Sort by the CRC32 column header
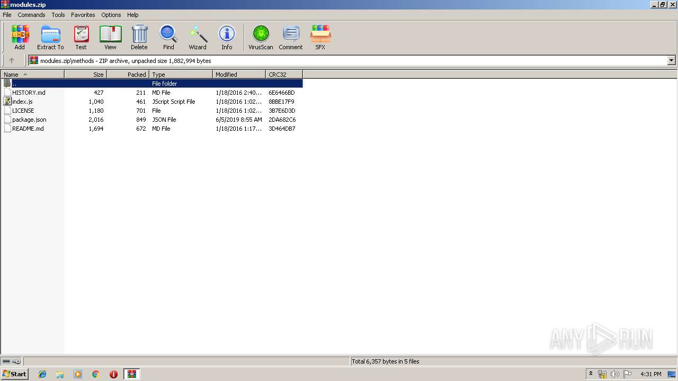Image resolution: width=678 pixels, height=381 pixels. click(x=284, y=75)
